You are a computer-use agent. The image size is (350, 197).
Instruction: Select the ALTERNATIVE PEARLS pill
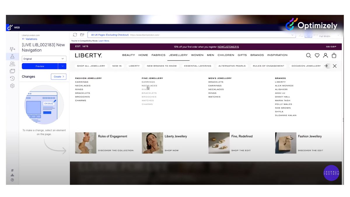[x=232, y=66]
